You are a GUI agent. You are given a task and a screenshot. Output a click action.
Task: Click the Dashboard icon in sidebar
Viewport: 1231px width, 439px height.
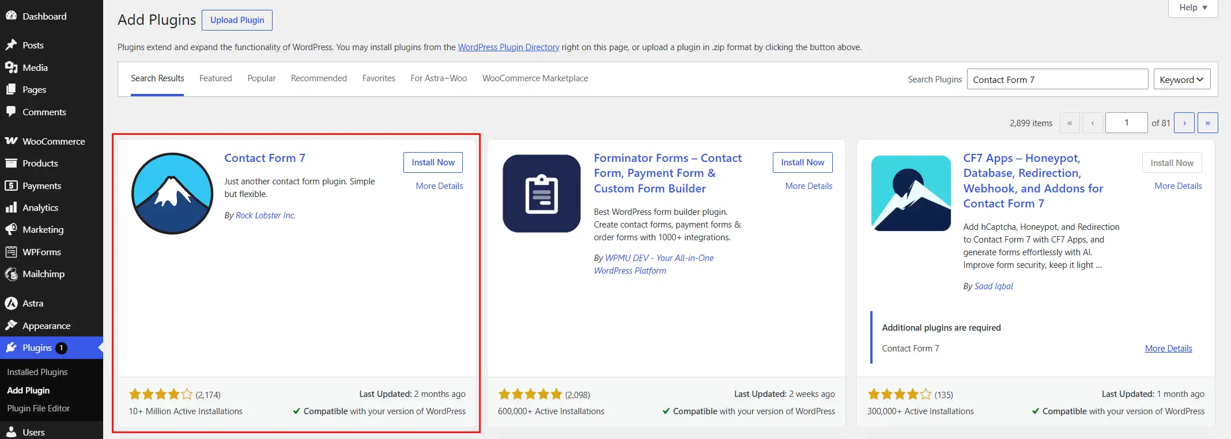(x=11, y=16)
